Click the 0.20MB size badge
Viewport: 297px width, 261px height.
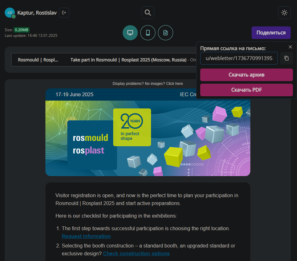click(21, 30)
